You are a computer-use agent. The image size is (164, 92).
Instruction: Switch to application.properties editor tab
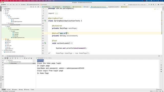tap(114, 7)
